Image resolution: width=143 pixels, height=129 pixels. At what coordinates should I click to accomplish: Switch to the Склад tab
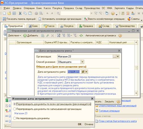coord(104,26)
